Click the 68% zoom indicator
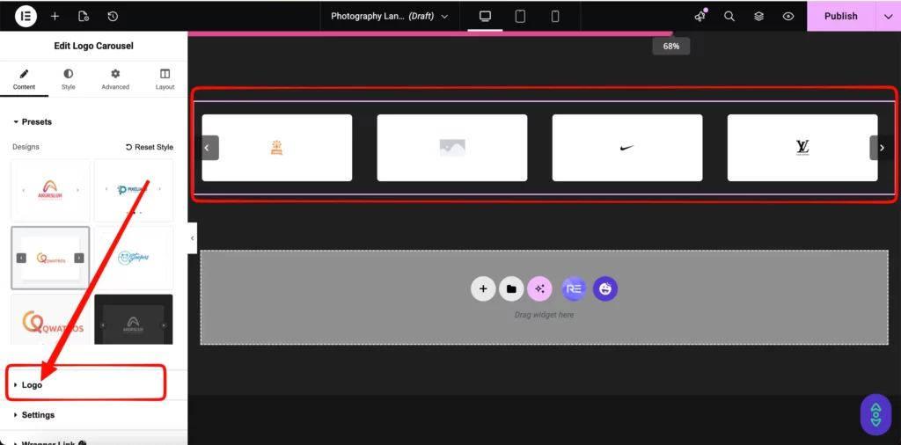This screenshot has height=445, width=901. tap(671, 46)
